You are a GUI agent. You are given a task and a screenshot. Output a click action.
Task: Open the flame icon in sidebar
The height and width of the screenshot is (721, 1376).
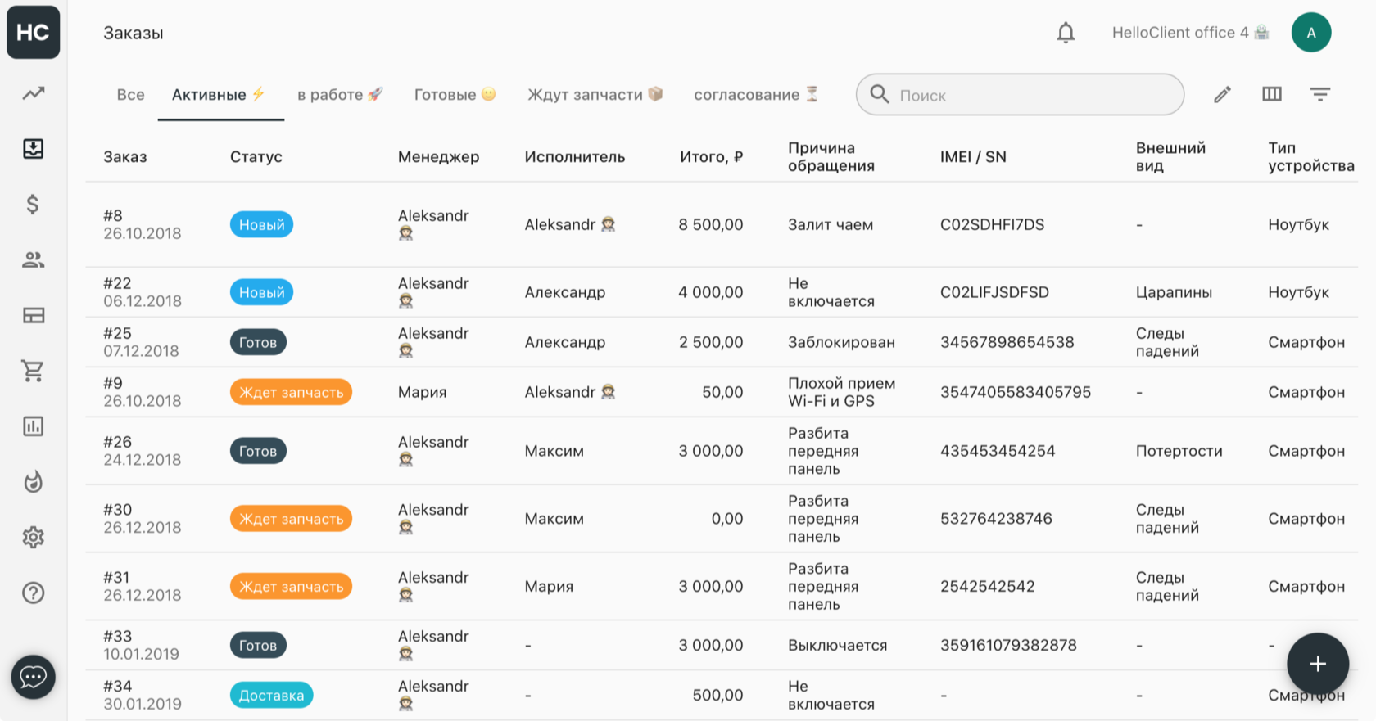(x=33, y=482)
